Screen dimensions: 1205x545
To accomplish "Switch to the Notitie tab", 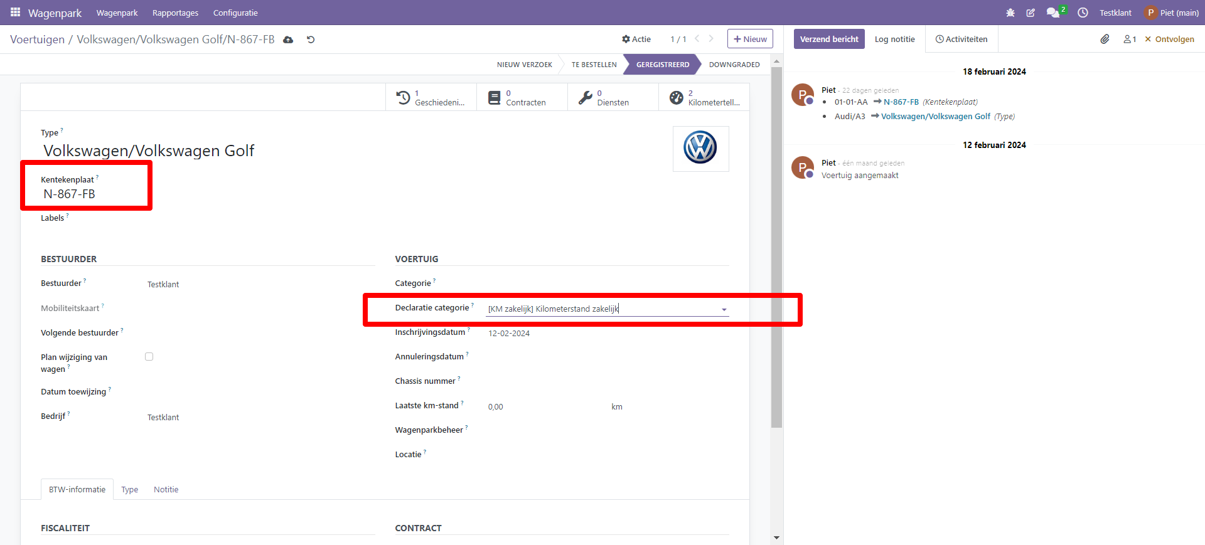I will (x=166, y=490).
